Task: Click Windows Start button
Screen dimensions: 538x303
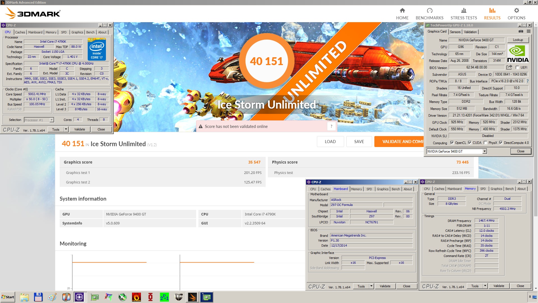Action: 8,297
